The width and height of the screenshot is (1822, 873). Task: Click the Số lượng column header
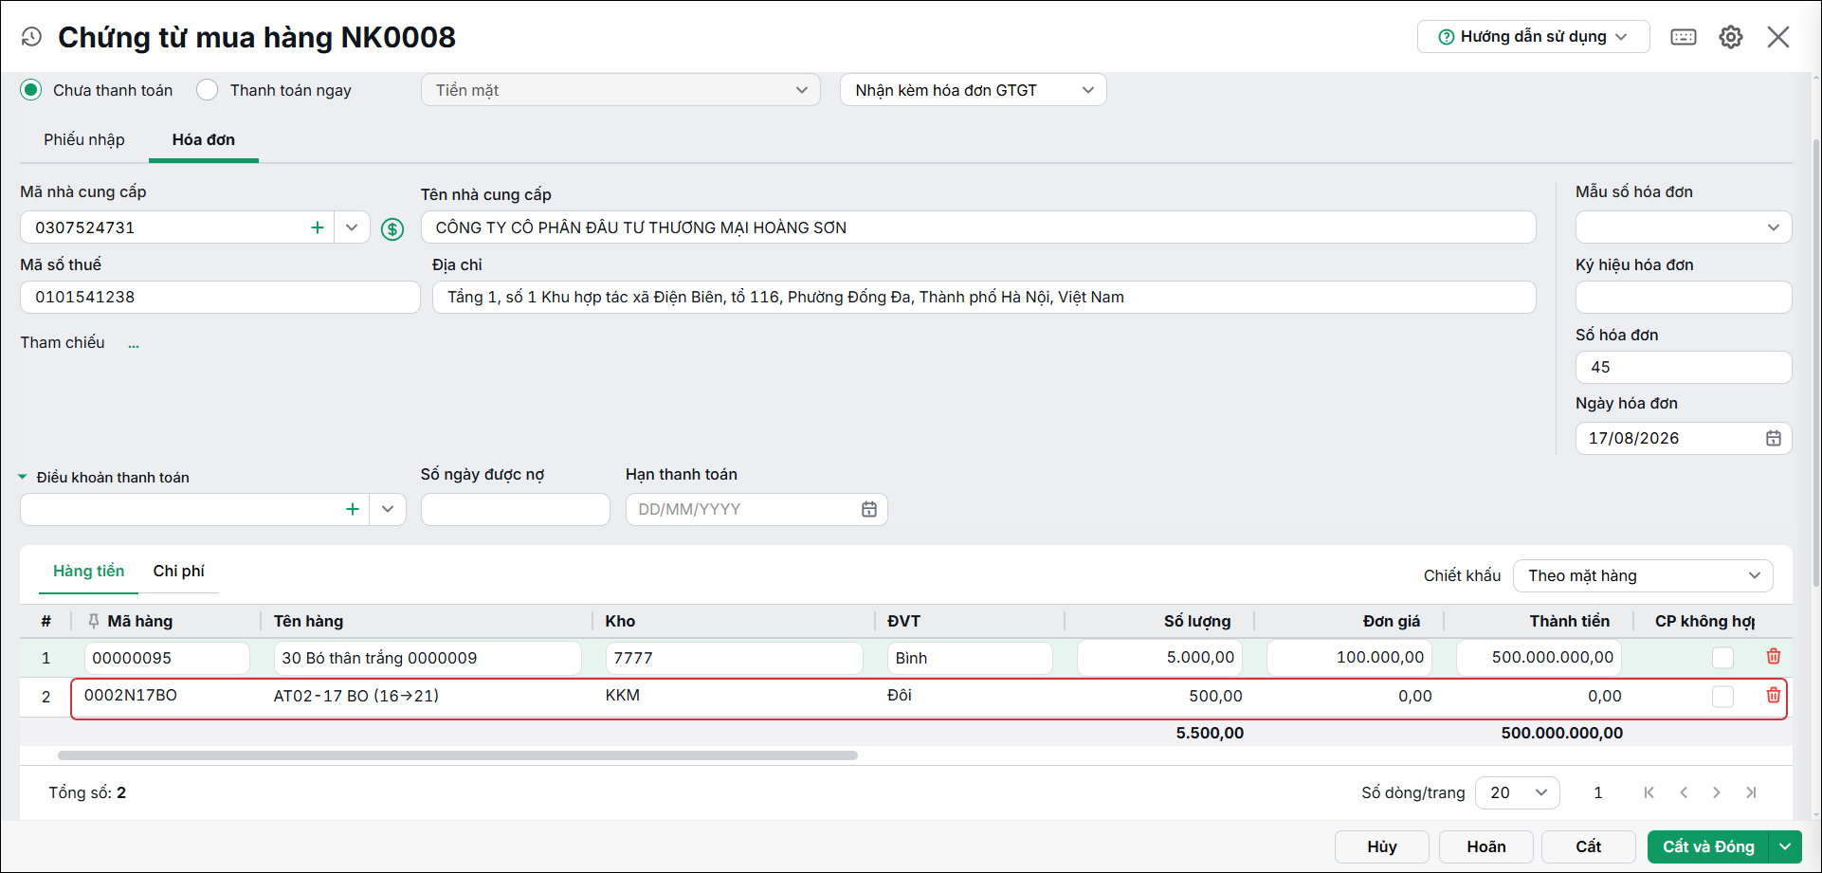click(x=1197, y=621)
